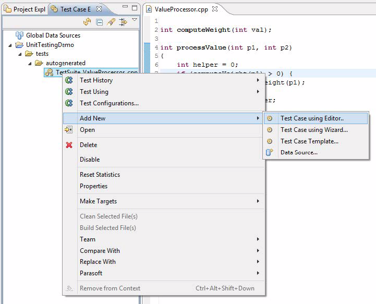
Task: Maximize the Test Case Explorer view
Action: pyautogui.click(x=135, y=8)
